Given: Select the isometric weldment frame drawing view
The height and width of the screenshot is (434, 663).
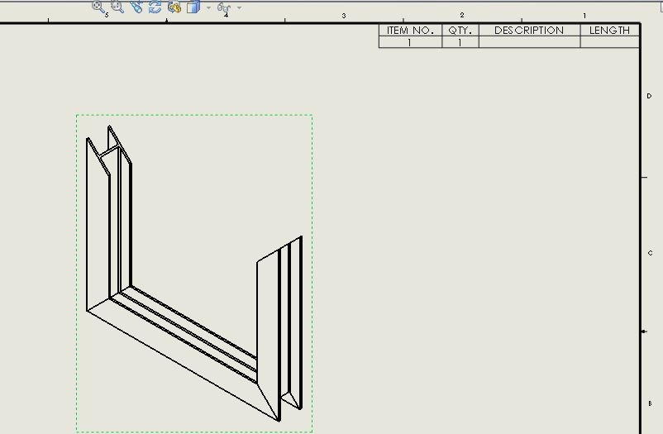Looking at the screenshot, I should point(194,274).
